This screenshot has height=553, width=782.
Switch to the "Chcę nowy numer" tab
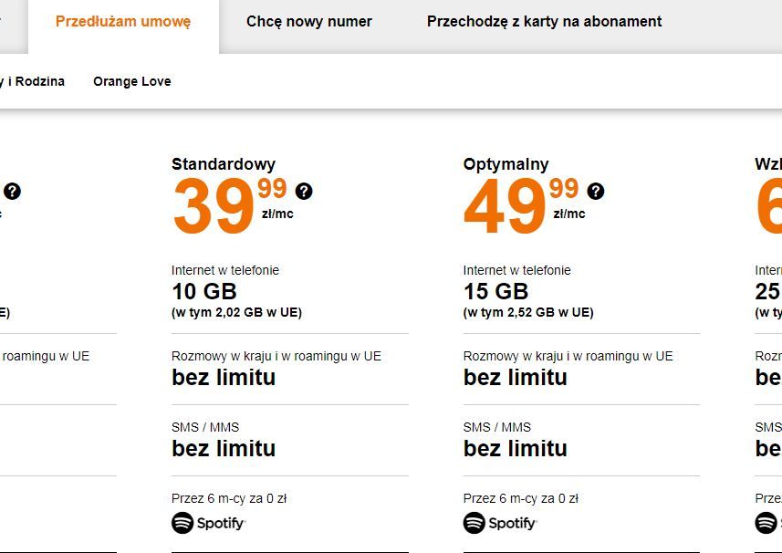coord(309,21)
